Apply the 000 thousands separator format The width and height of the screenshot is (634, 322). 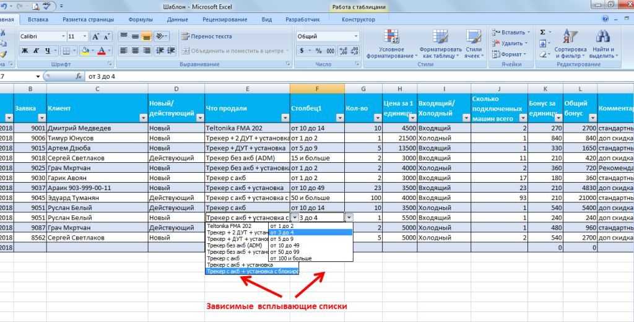point(331,51)
